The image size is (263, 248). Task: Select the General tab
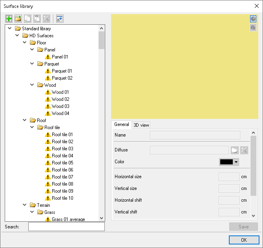pyautogui.click(x=121, y=124)
